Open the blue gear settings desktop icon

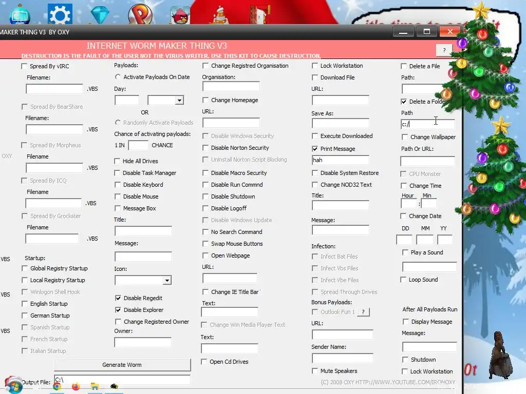(60, 14)
